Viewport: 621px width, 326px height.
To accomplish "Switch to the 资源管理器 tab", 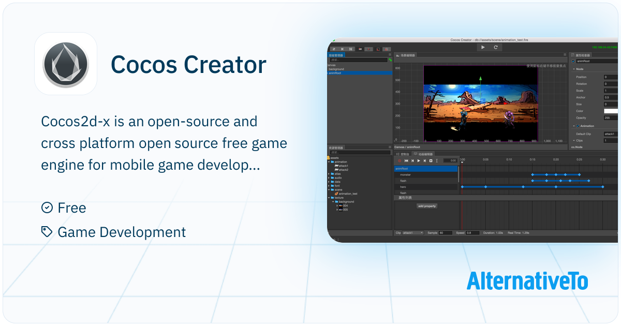I will coord(336,147).
